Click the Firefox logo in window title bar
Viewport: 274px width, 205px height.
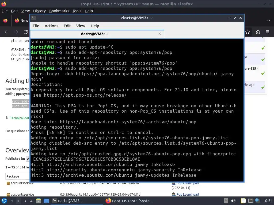(4, 4)
